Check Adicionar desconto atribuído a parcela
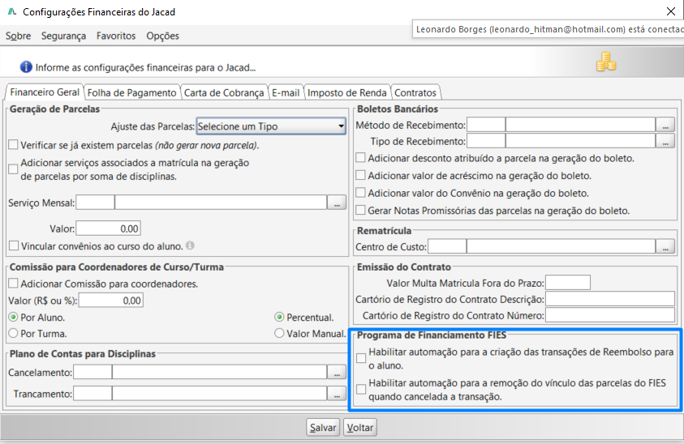Image resolution: width=684 pixels, height=444 pixels. [360, 158]
